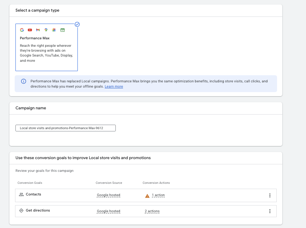Click the 1 action link for Contacts
This screenshot has height=228, width=306.
(x=158, y=195)
